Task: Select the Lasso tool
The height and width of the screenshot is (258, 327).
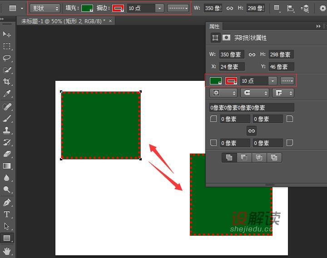Action: (7, 58)
